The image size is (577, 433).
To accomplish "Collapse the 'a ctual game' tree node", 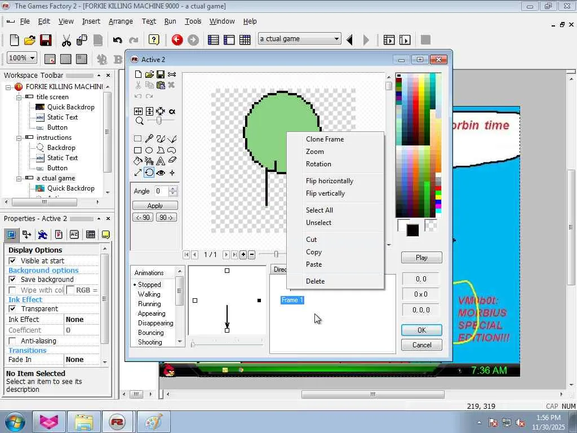I will (x=19, y=178).
